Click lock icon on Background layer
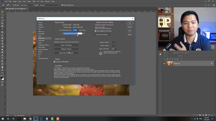The height and width of the screenshot is (121, 216). 212,64
